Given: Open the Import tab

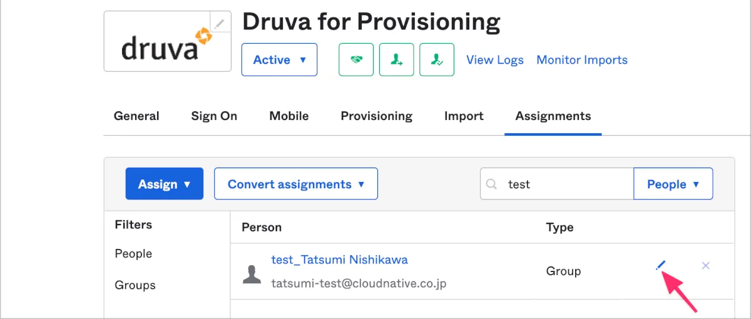Looking at the screenshot, I should click(464, 116).
